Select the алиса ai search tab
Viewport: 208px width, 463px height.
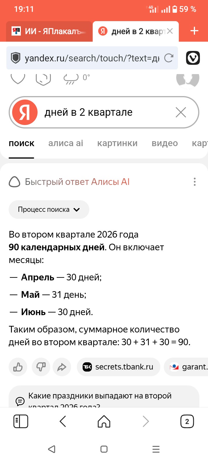tap(66, 143)
